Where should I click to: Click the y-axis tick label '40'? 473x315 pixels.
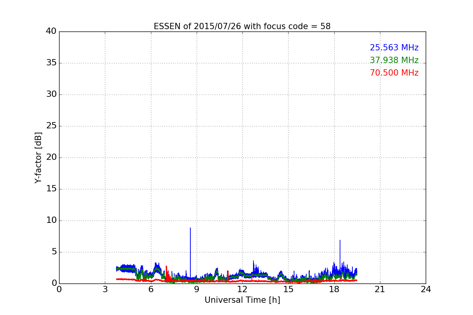51,31
